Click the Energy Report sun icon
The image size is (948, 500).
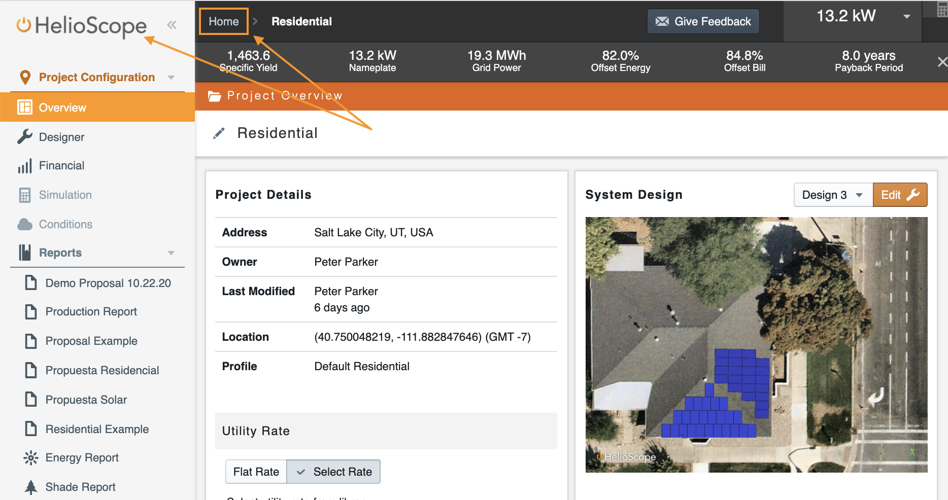(x=31, y=458)
